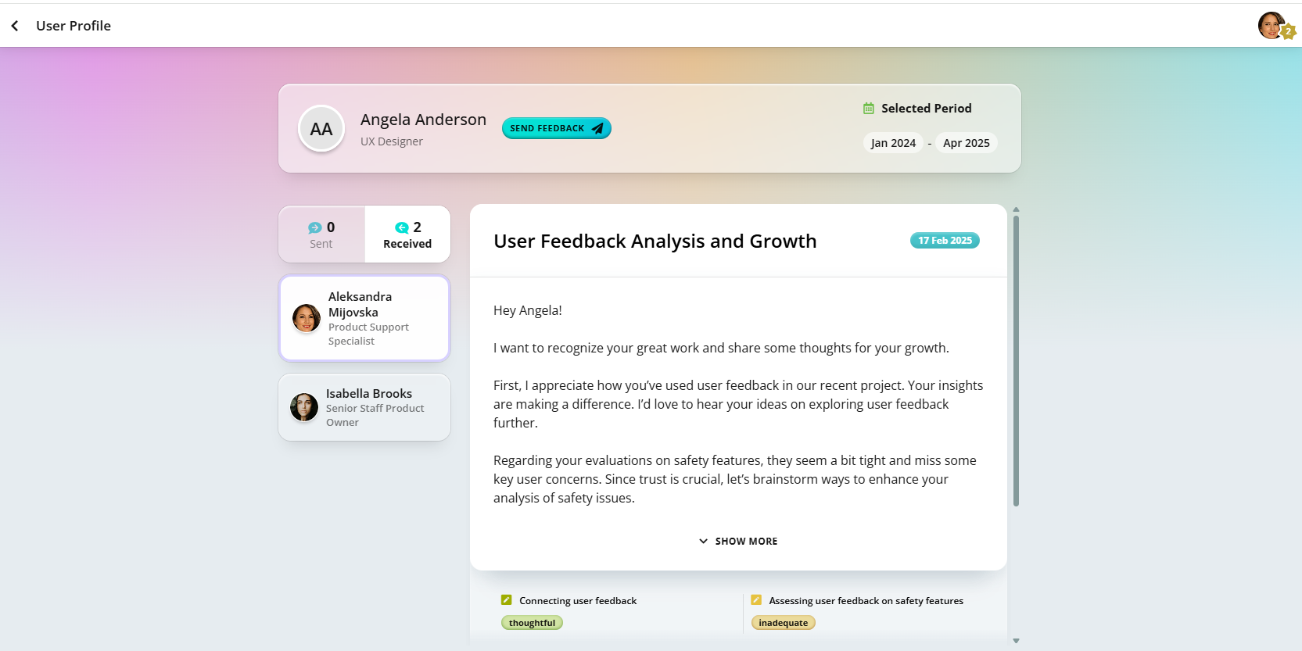Open current user avatar in top bar

pyautogui.click(x=1271, y=26)
